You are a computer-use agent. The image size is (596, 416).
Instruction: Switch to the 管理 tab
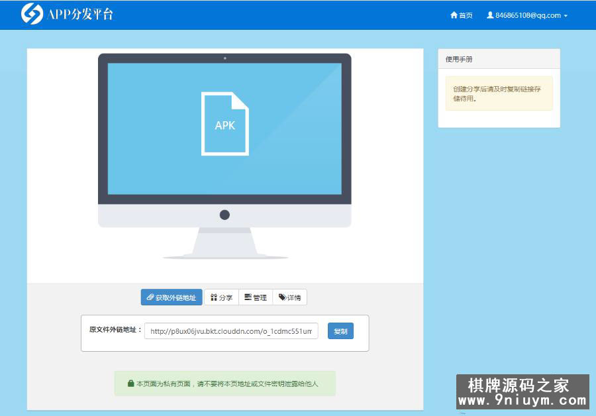256,297
